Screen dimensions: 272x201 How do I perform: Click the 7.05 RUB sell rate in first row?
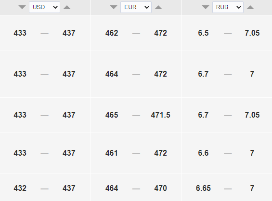(252, 33)
